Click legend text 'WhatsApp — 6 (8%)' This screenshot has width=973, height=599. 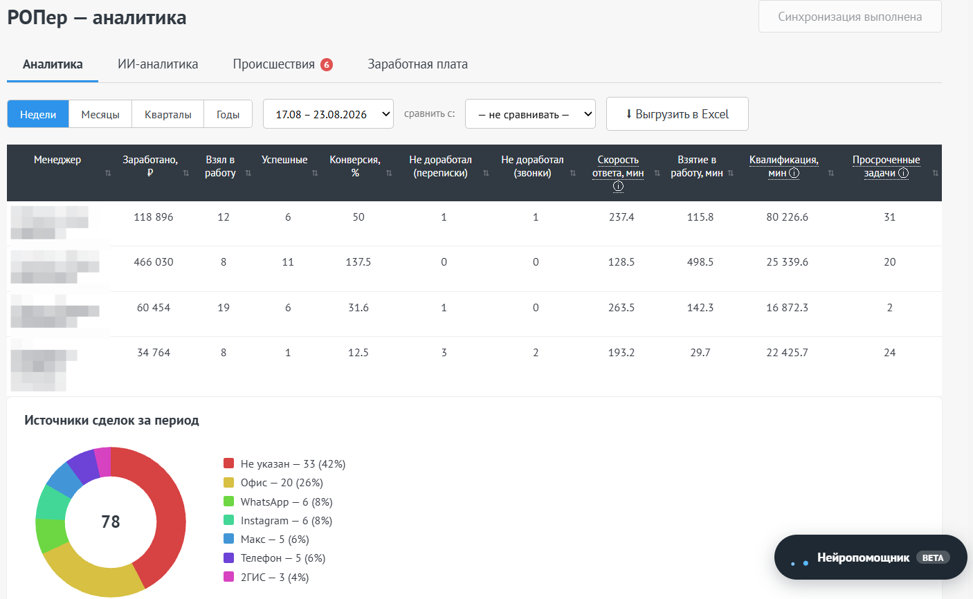(x=287, y=501)
